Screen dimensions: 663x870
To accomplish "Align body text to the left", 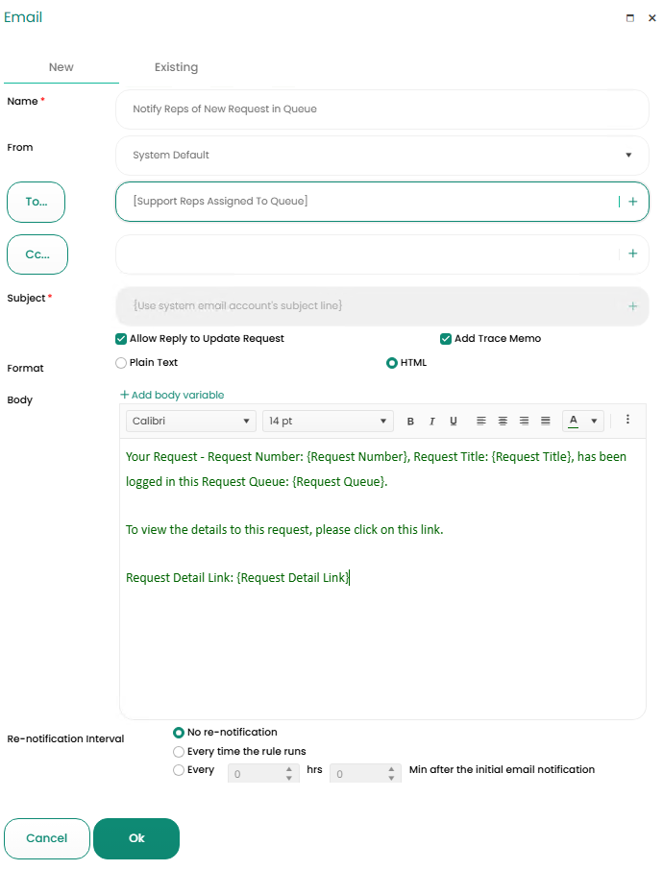I will pyautogui.click(x=481, y=422).
